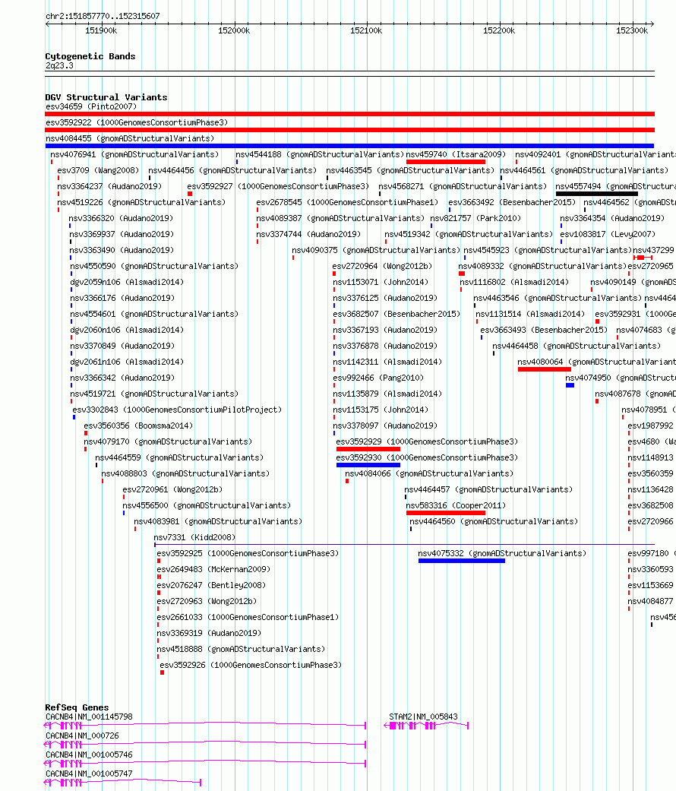
Task: Select the nsv459740 (Itsara2009) red bar
Action: point(446,162)
